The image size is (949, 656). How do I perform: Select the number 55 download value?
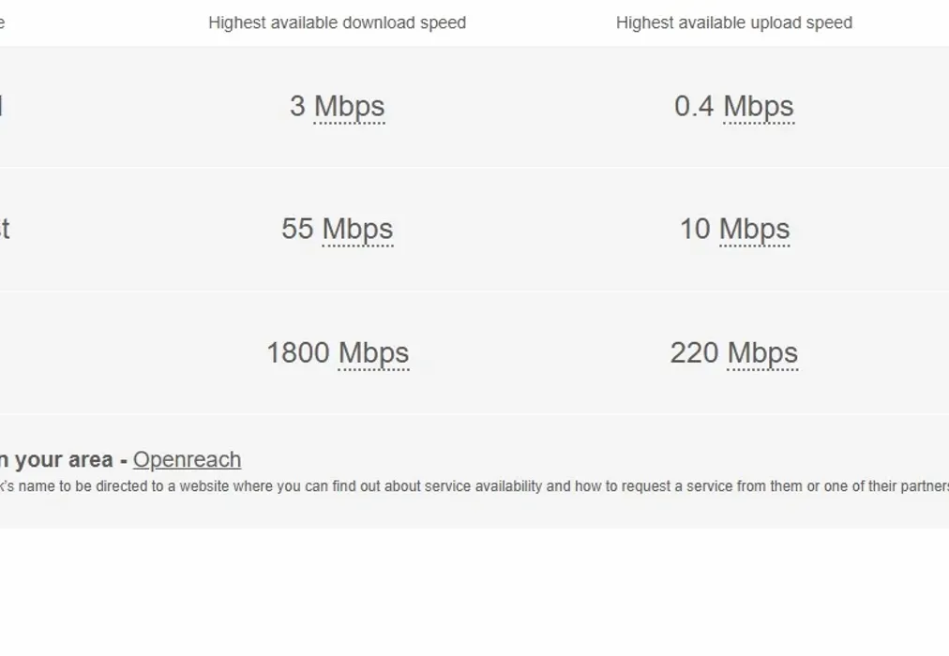click(x=297, y=230)
